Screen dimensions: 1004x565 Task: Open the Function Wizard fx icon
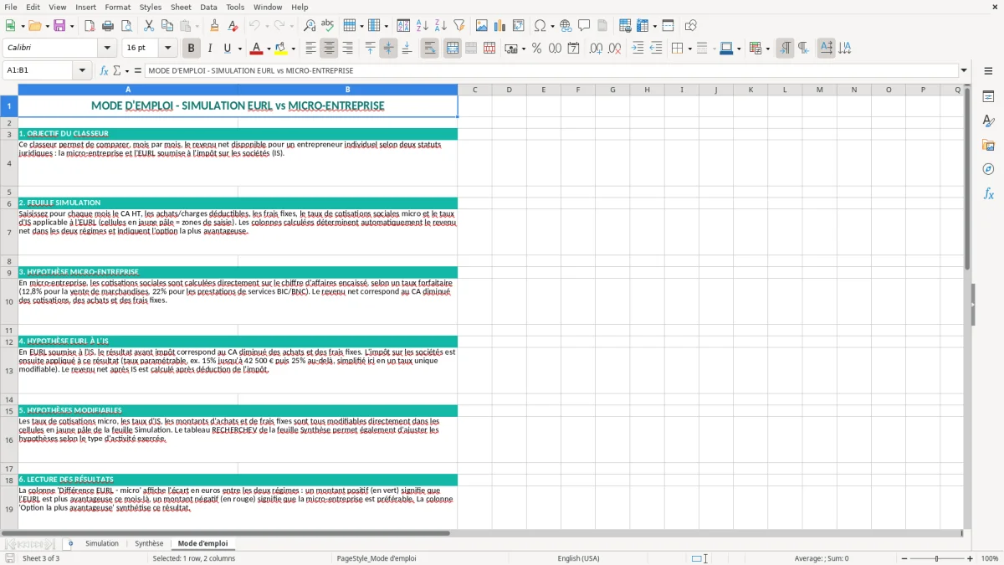(105, 71)
